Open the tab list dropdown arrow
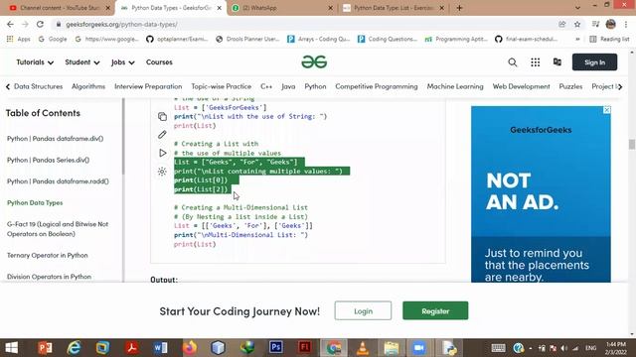Viewport: 636px width, 357px height. coord(577,8)
